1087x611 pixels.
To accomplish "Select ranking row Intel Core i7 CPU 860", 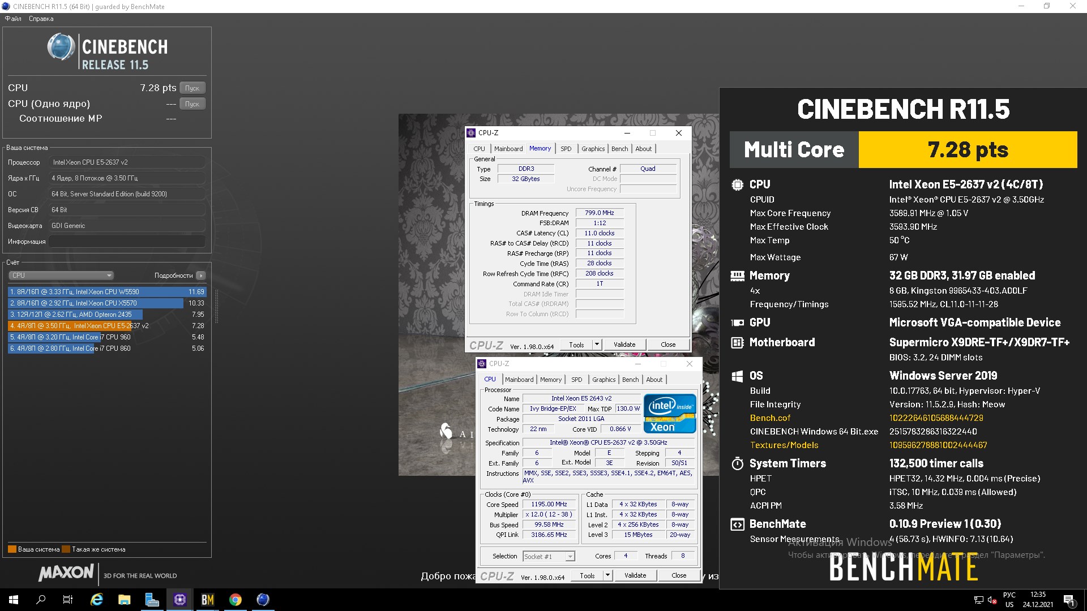I will click(x=107, y=348).
